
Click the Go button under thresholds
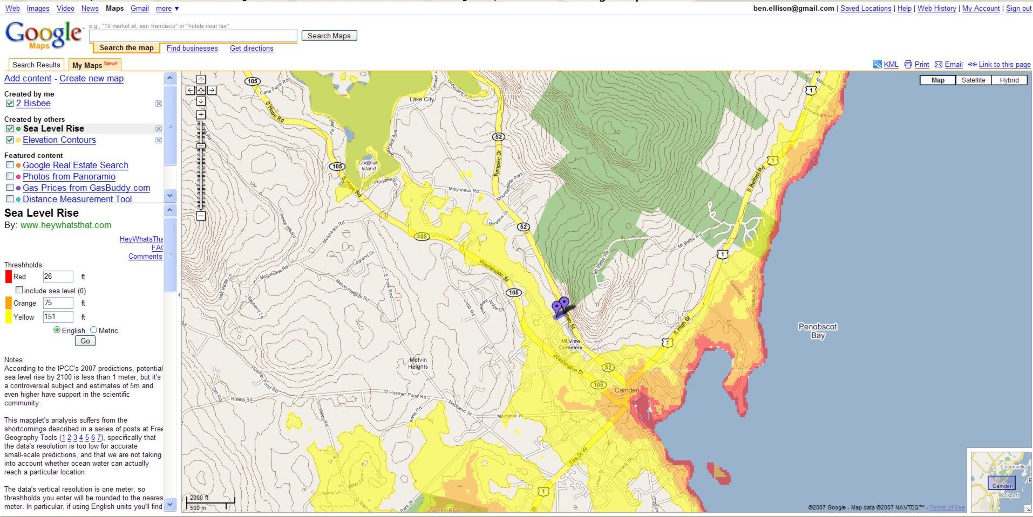(85, 341)
